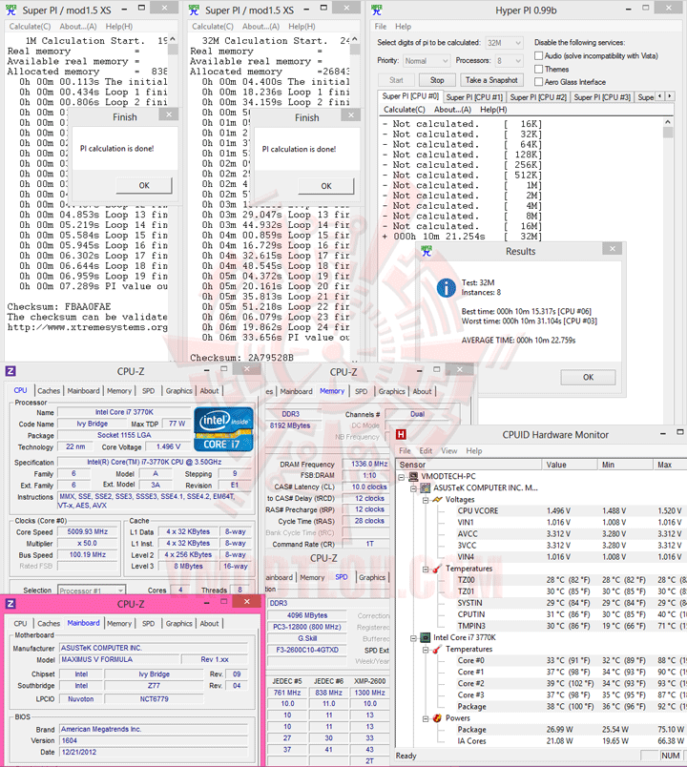Click OK in the Results dialog
Screen dimensions: 687x767
[x=588, y=377]
